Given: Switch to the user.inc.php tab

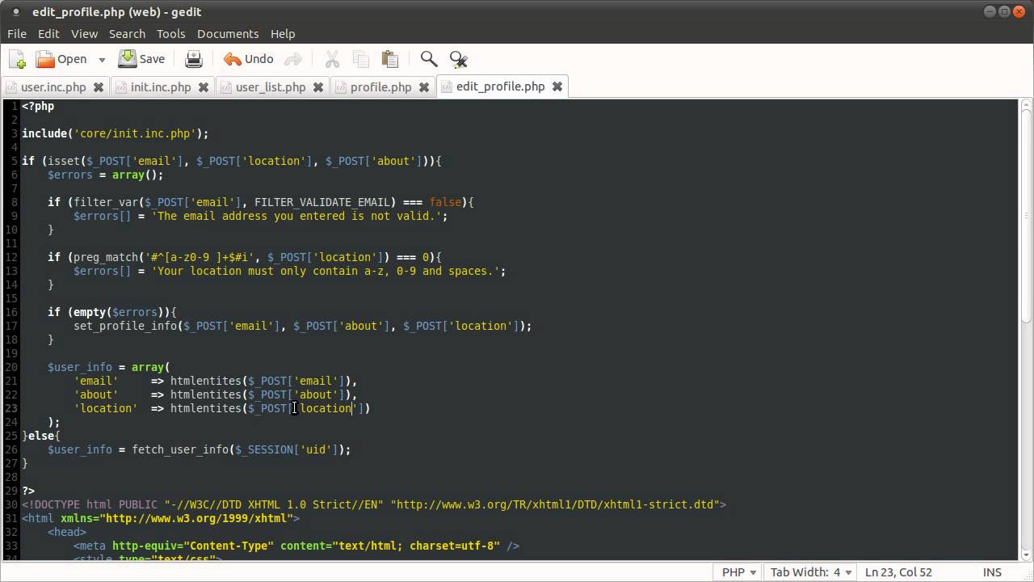Looking at the screenshot, I should pyautogui.click(x=53, y=87).
